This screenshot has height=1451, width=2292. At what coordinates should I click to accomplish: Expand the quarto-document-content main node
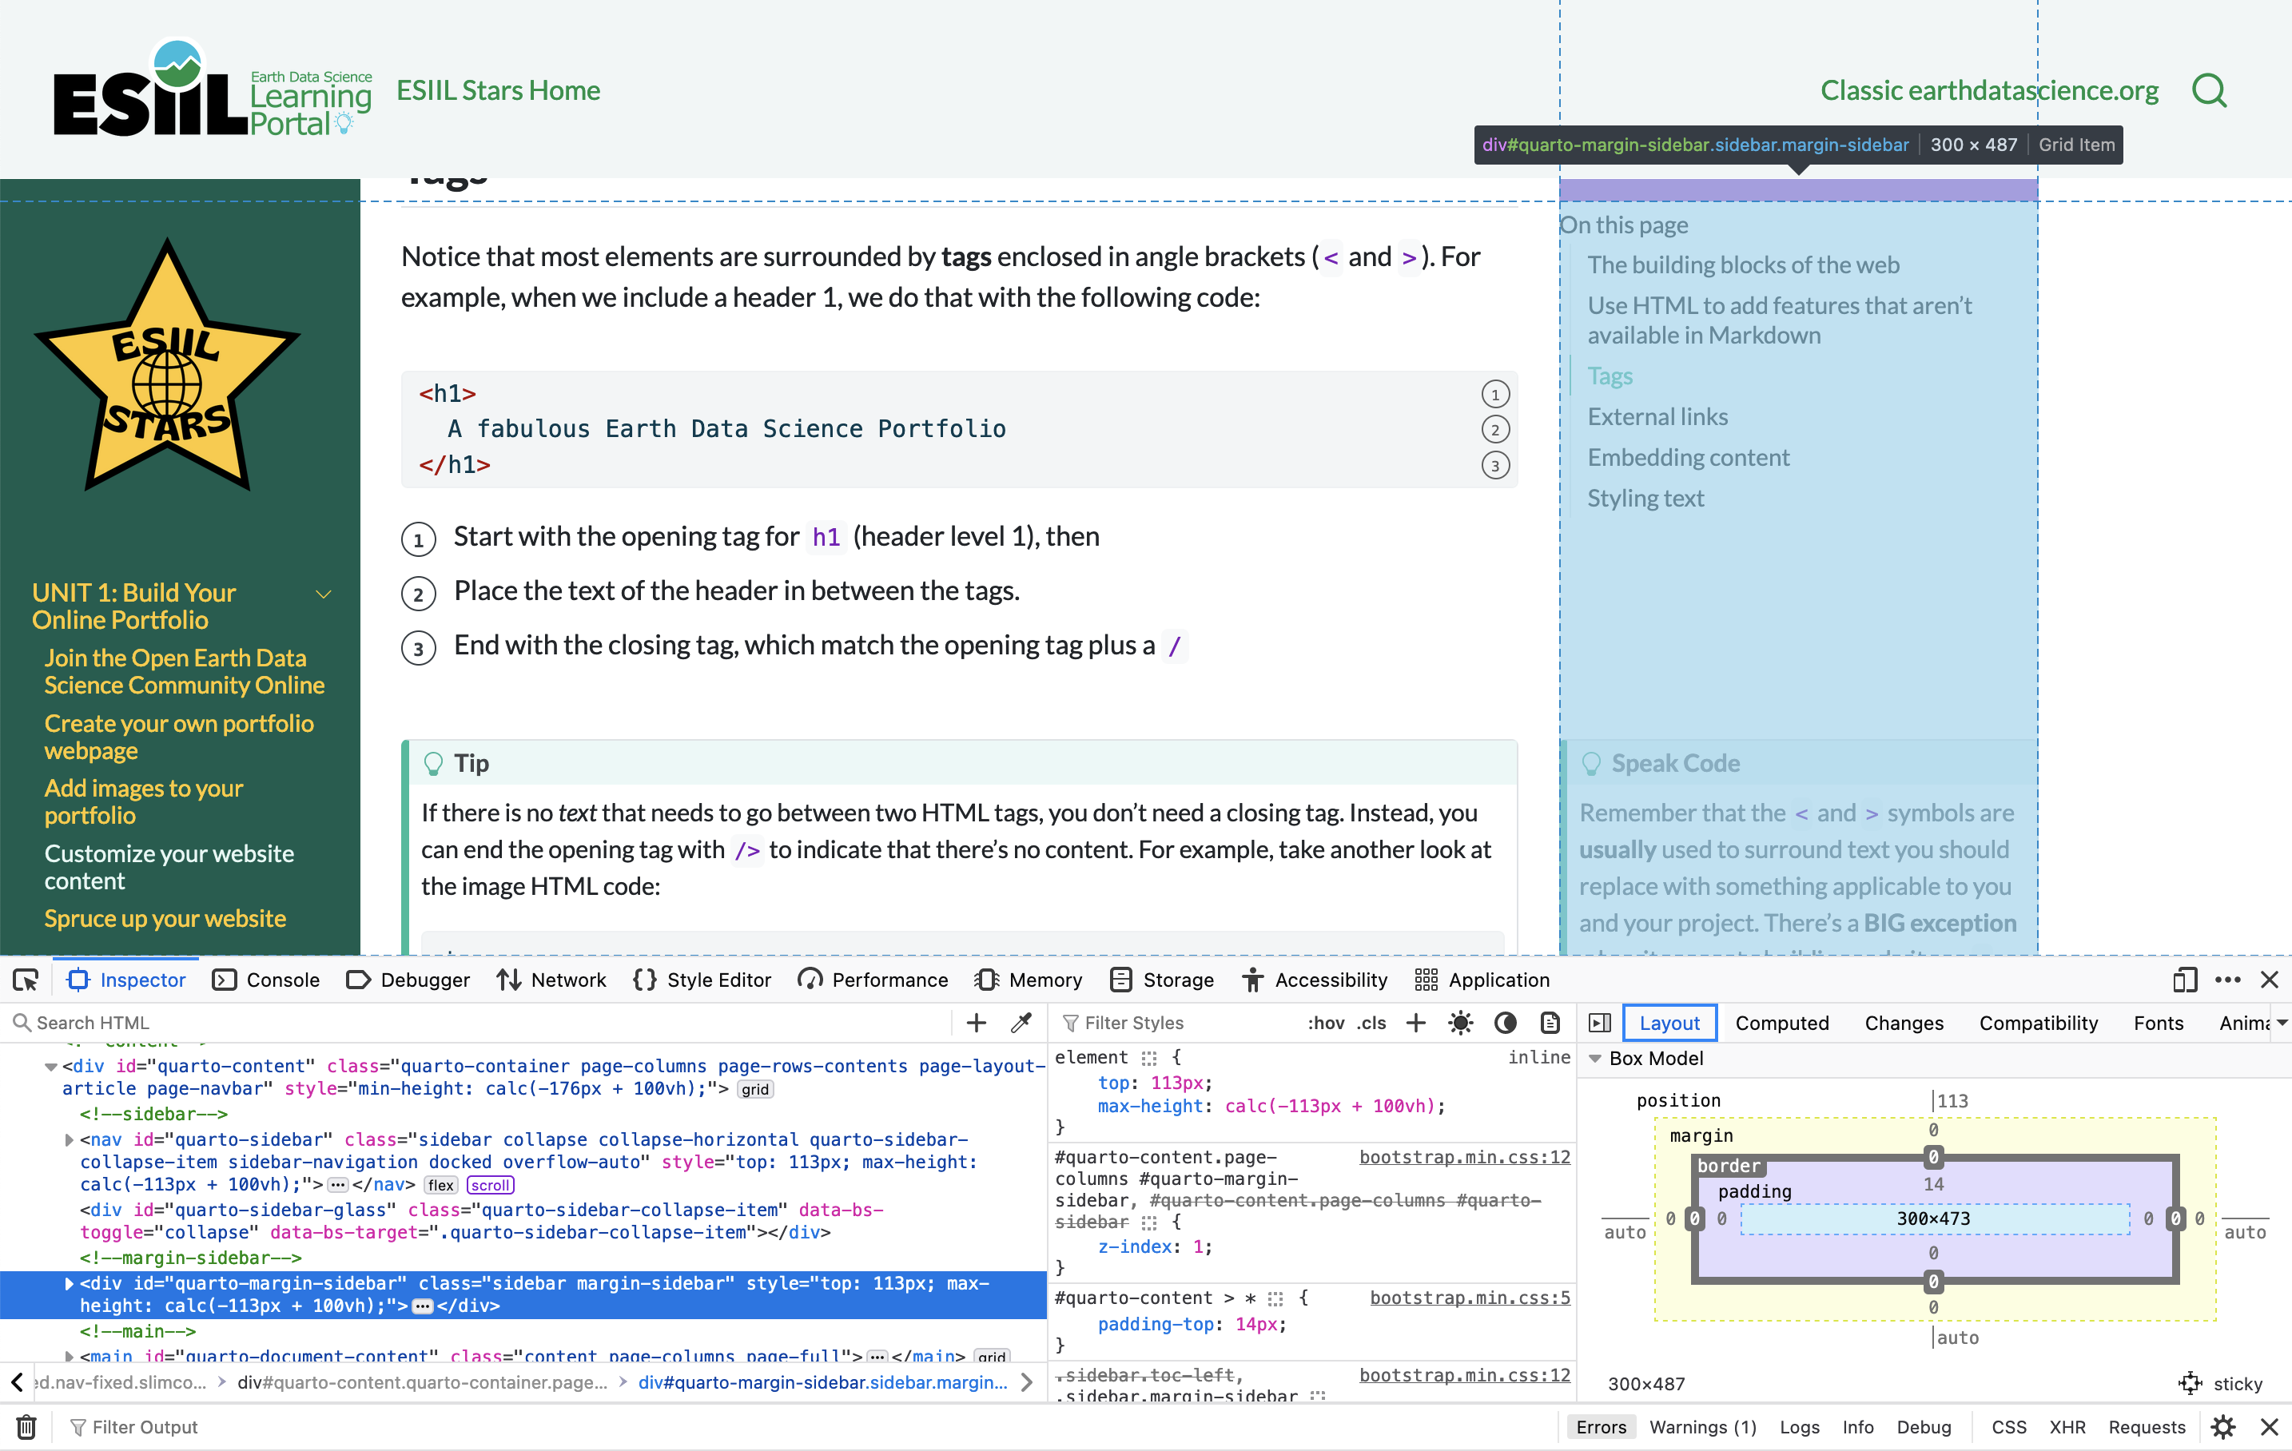69,1356
